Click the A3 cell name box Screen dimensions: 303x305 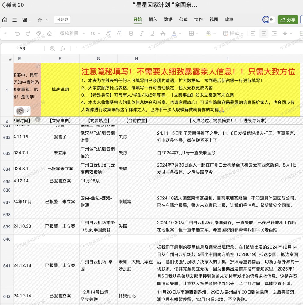pos(22,48)
